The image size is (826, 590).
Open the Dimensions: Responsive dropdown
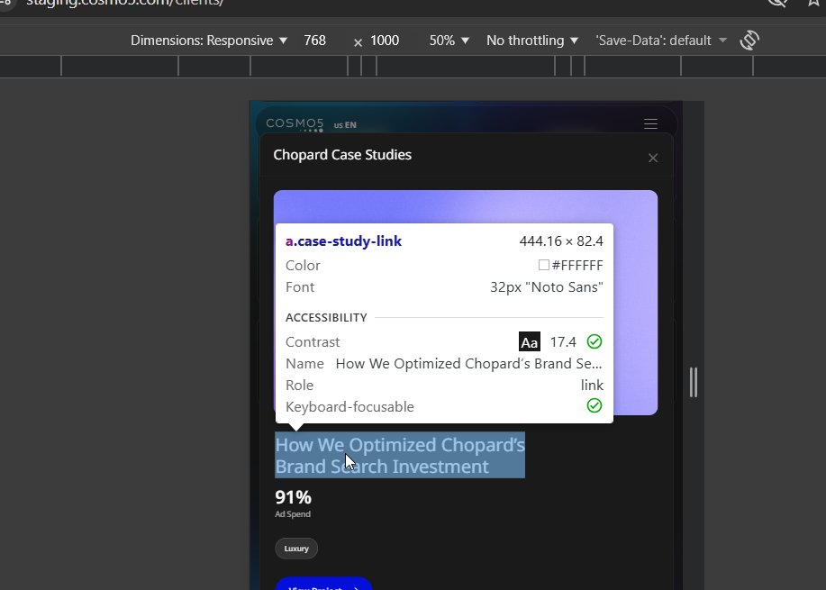coord(209,41)
